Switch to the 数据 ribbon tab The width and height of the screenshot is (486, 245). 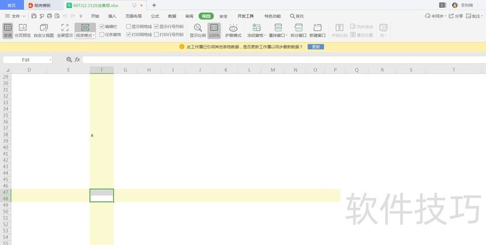172,16
